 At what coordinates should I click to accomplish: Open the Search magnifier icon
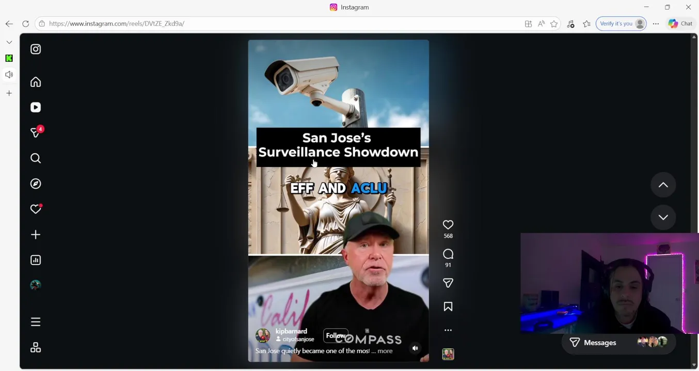coord(36,158)
